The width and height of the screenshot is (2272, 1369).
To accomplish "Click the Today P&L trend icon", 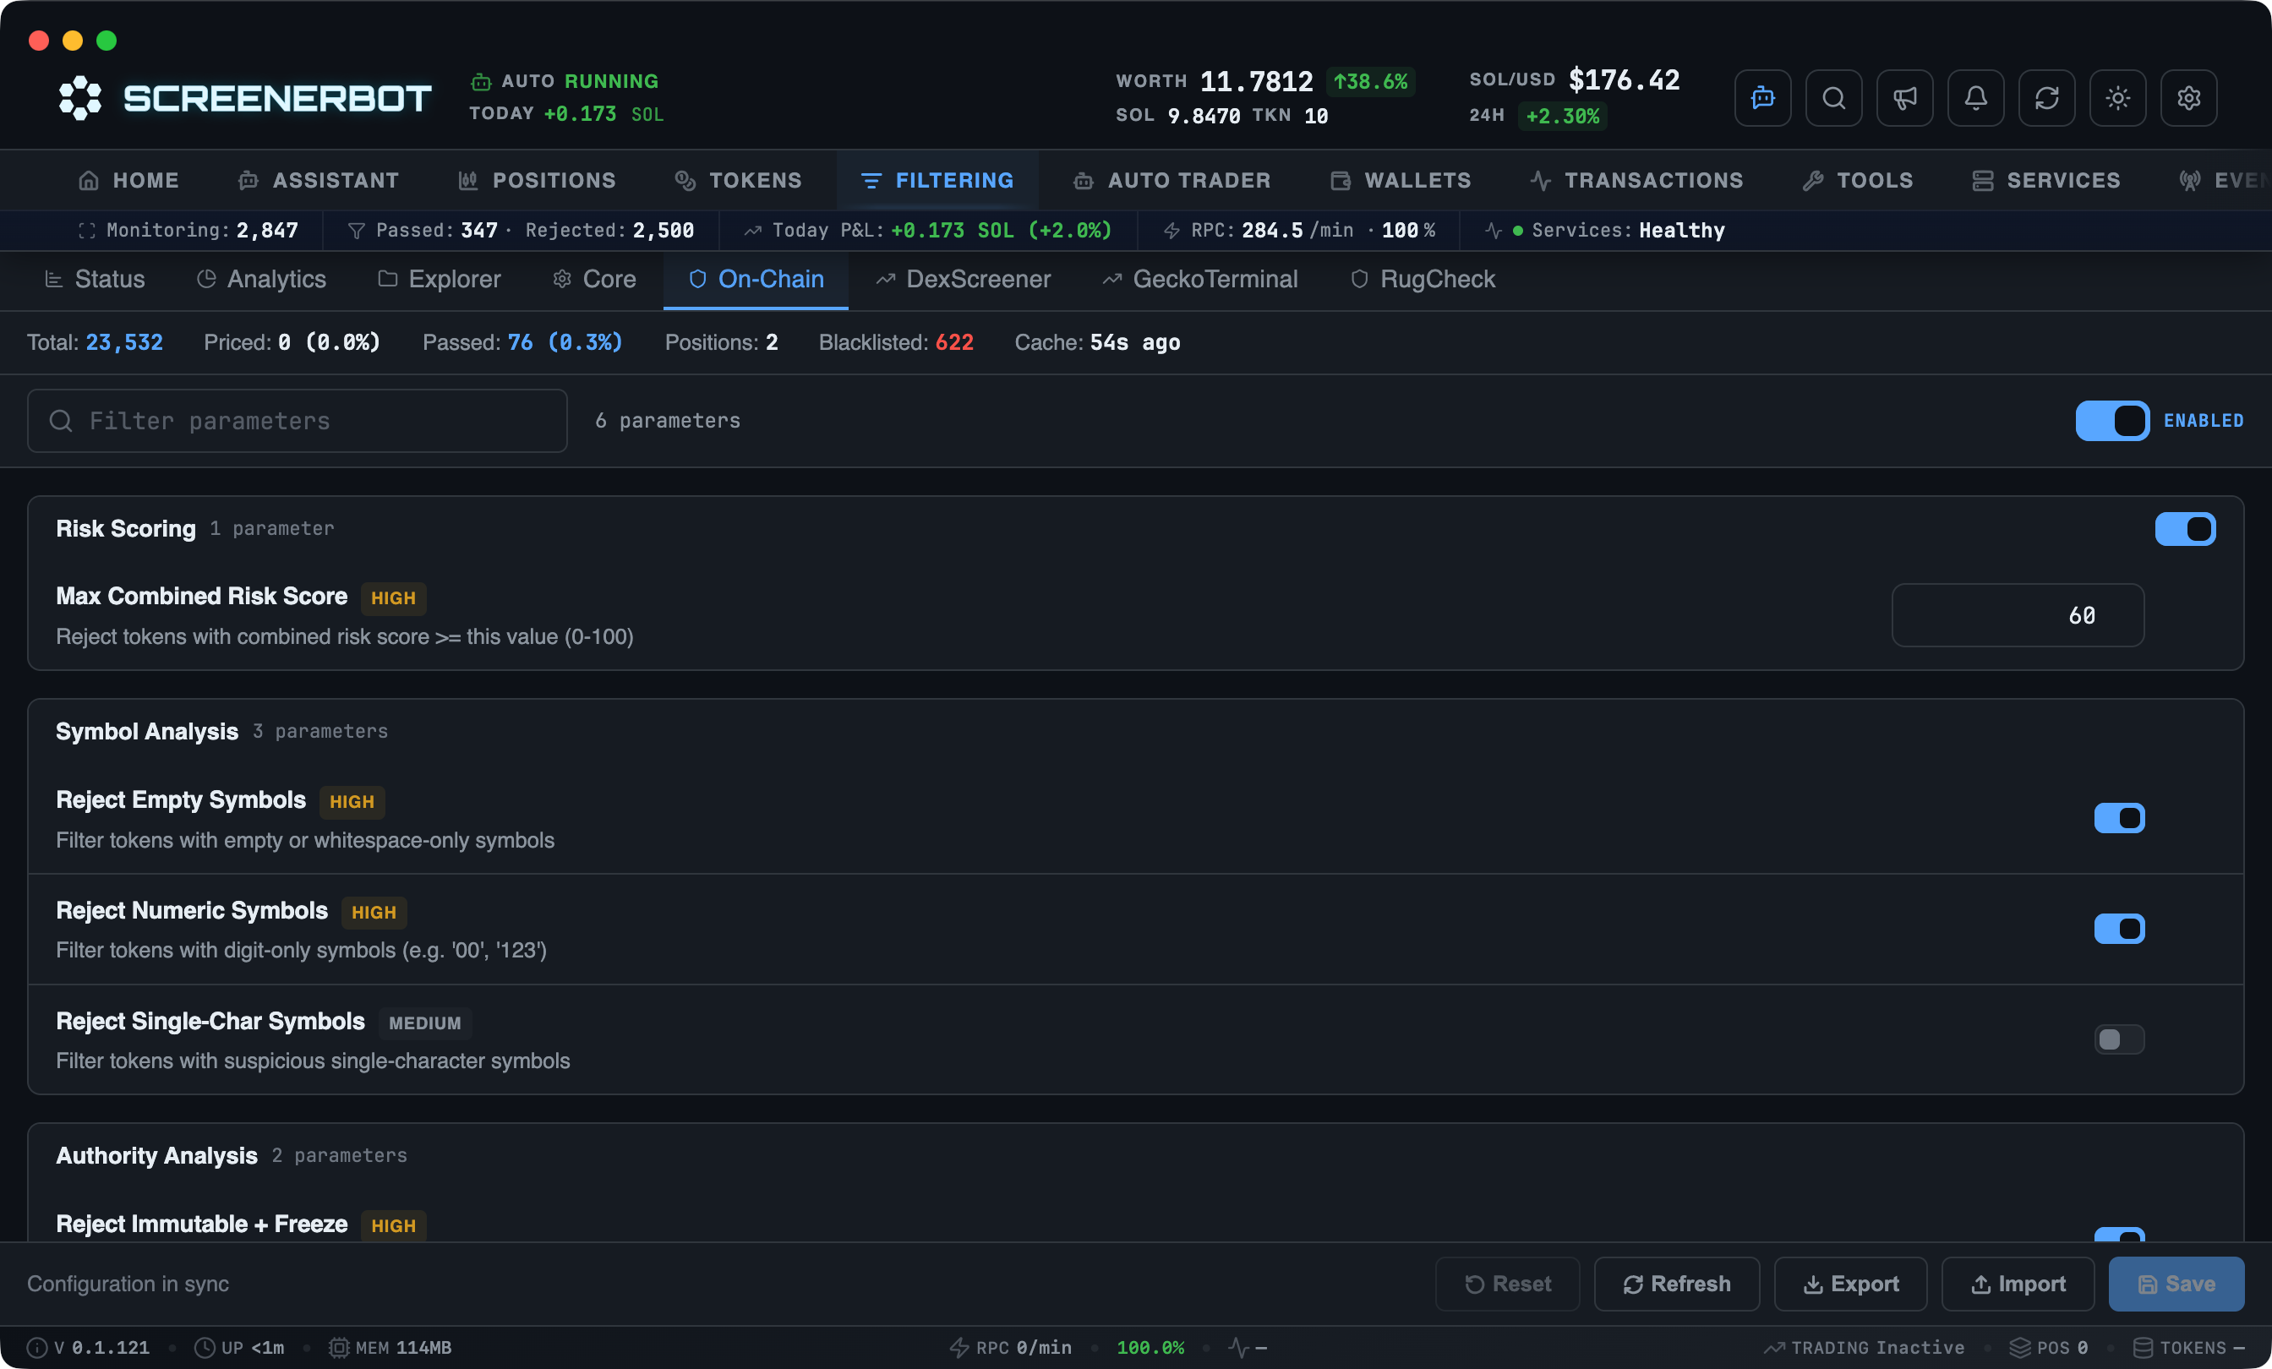I will 752,231.
